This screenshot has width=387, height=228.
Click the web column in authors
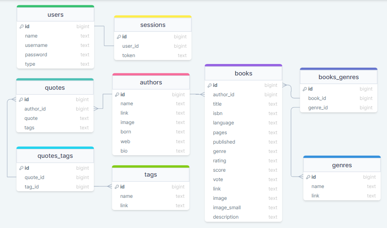tap(151, 142)
